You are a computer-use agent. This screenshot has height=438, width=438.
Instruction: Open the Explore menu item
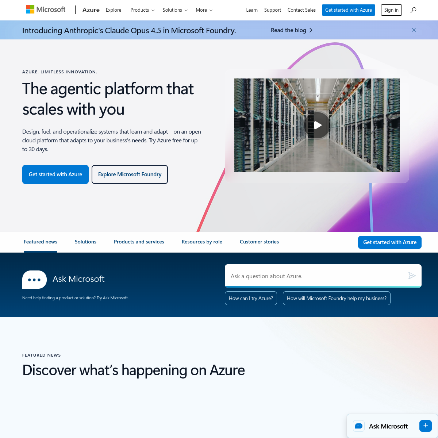click(114, 10)
